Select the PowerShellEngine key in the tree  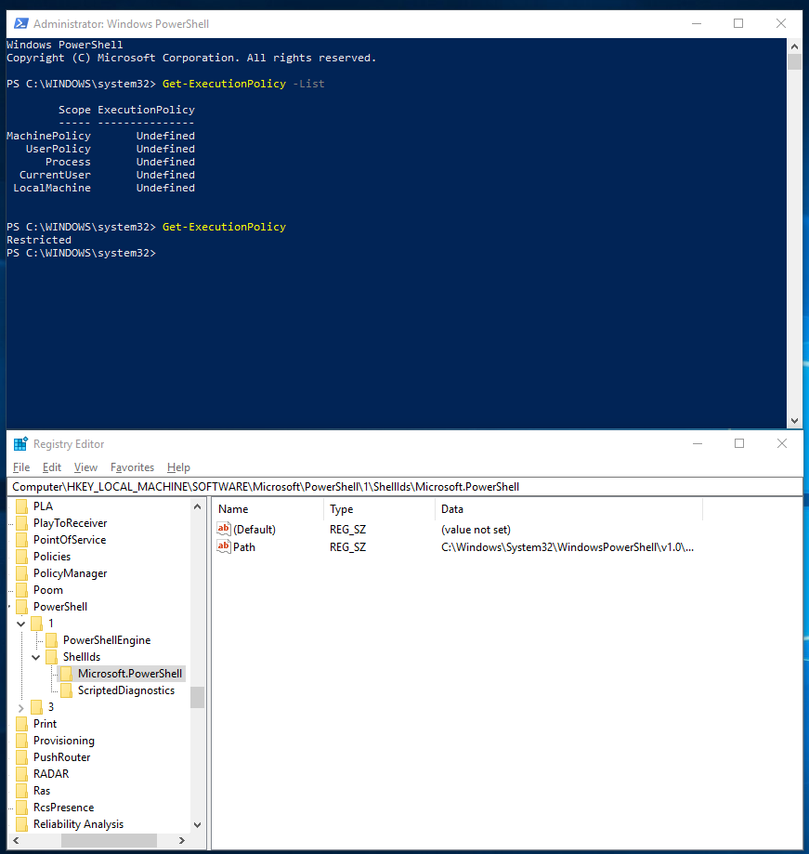107,639
